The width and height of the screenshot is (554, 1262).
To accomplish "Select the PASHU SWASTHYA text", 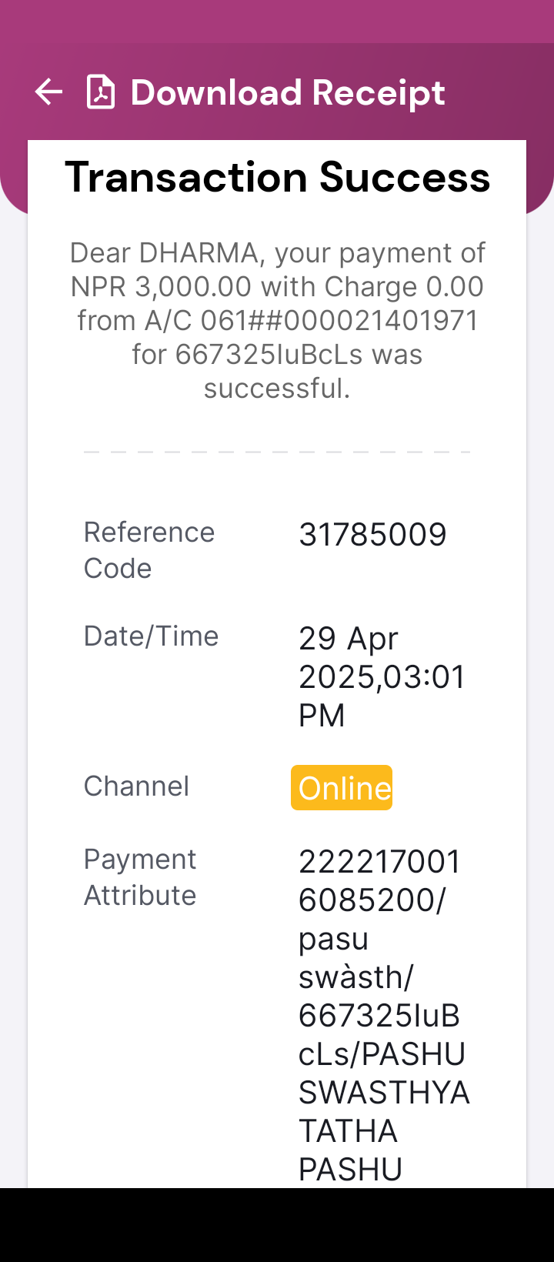I will pos(384,1073).
